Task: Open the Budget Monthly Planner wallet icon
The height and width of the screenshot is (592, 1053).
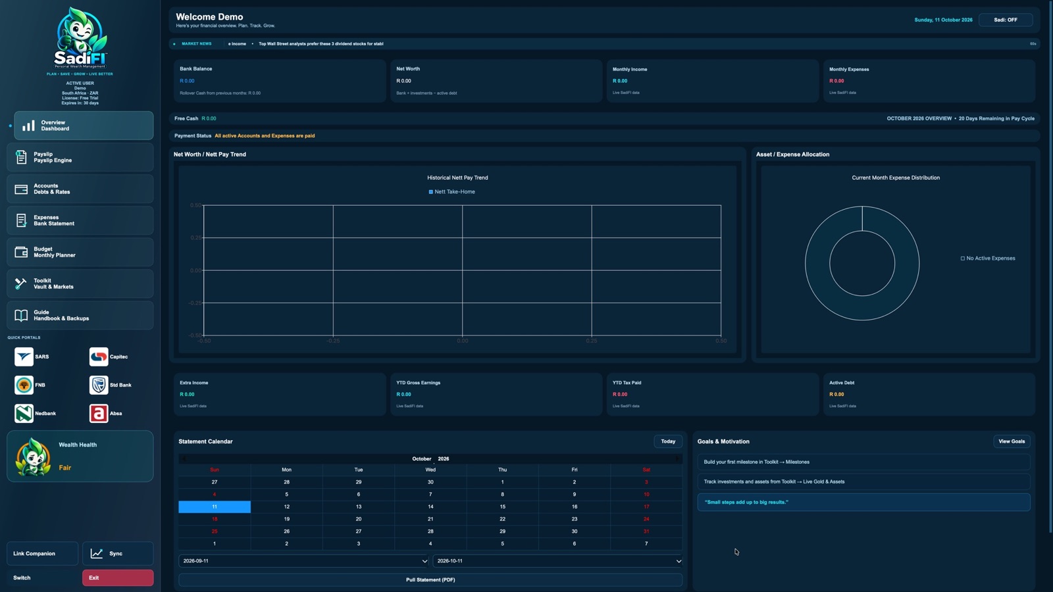Action: click(x=21, y=252)
